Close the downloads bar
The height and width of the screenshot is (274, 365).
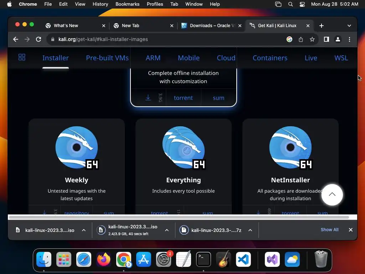coord(351,230)
